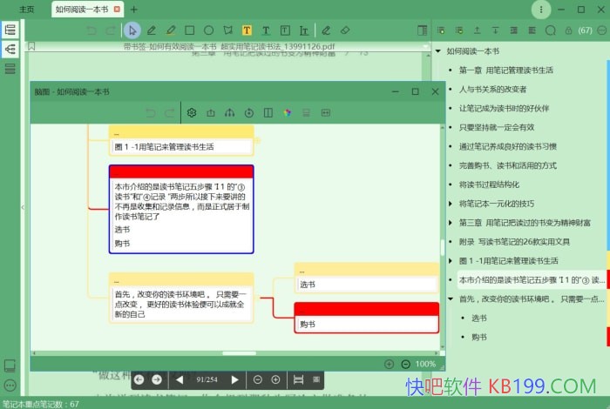Select the ellipse annotation tool
Viewport: 610px width, 409px height.
coord(208,30)
